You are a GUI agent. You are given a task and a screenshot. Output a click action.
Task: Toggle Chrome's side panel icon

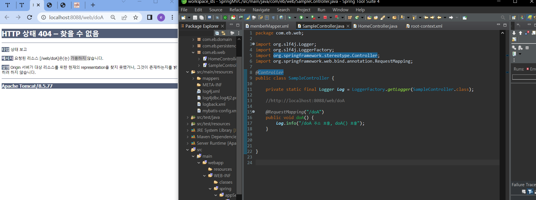150,17
